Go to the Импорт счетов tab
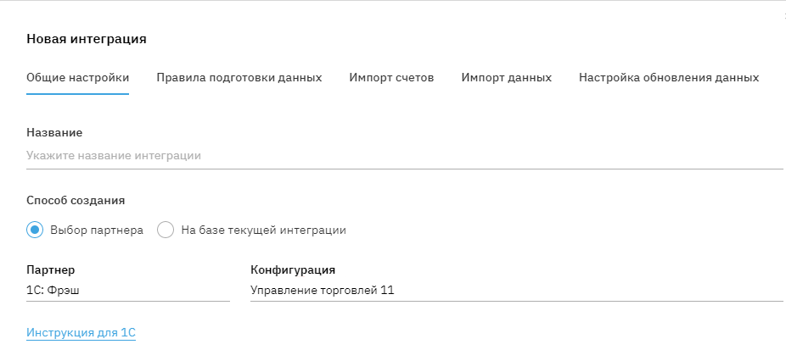This screenshot has width=786, height=361. pos(391,78)
